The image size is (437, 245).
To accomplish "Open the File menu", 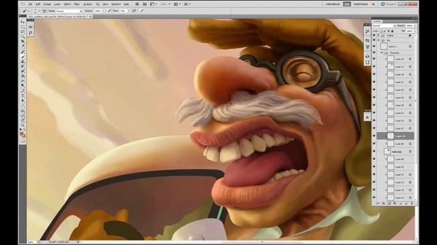I will click(30, 4).
